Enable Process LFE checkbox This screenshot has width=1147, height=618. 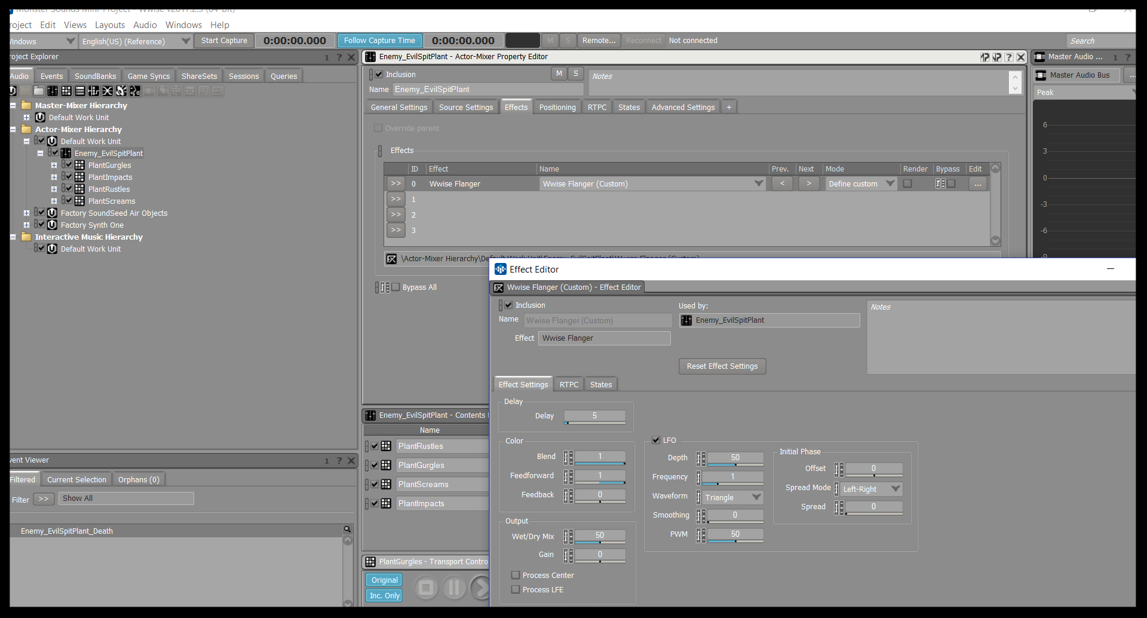point(516,589)
